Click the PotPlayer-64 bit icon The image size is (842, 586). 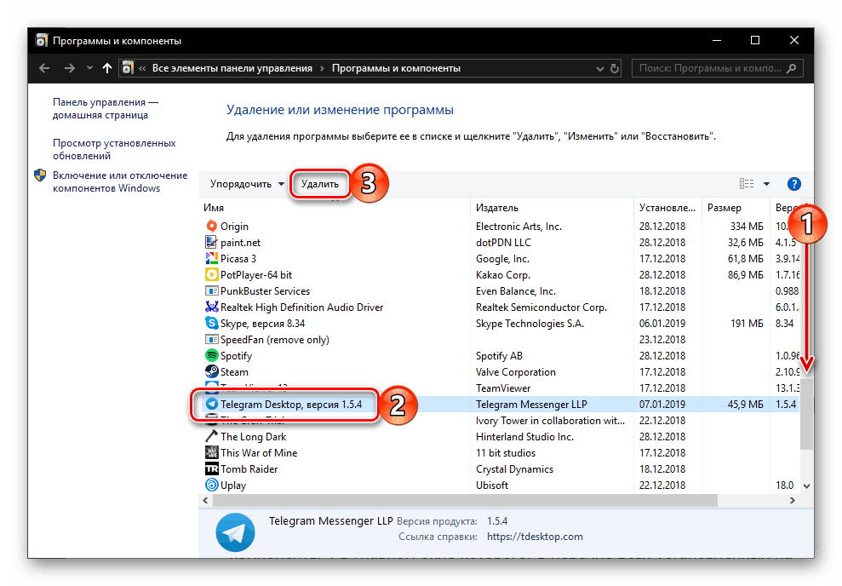click(x=210, y=274)
